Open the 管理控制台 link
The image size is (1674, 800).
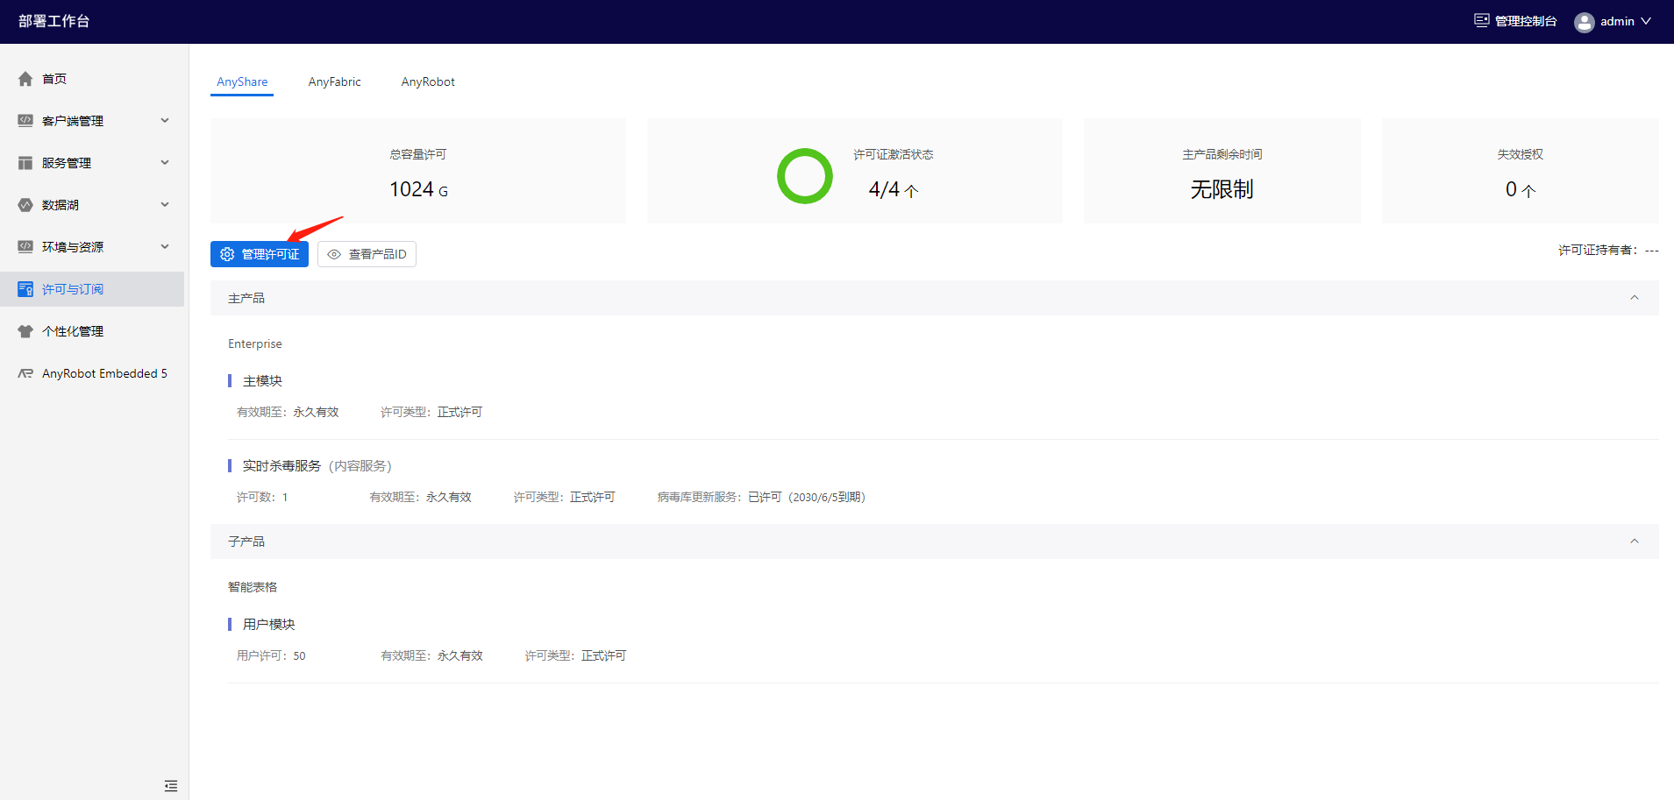coord(1526,21)
